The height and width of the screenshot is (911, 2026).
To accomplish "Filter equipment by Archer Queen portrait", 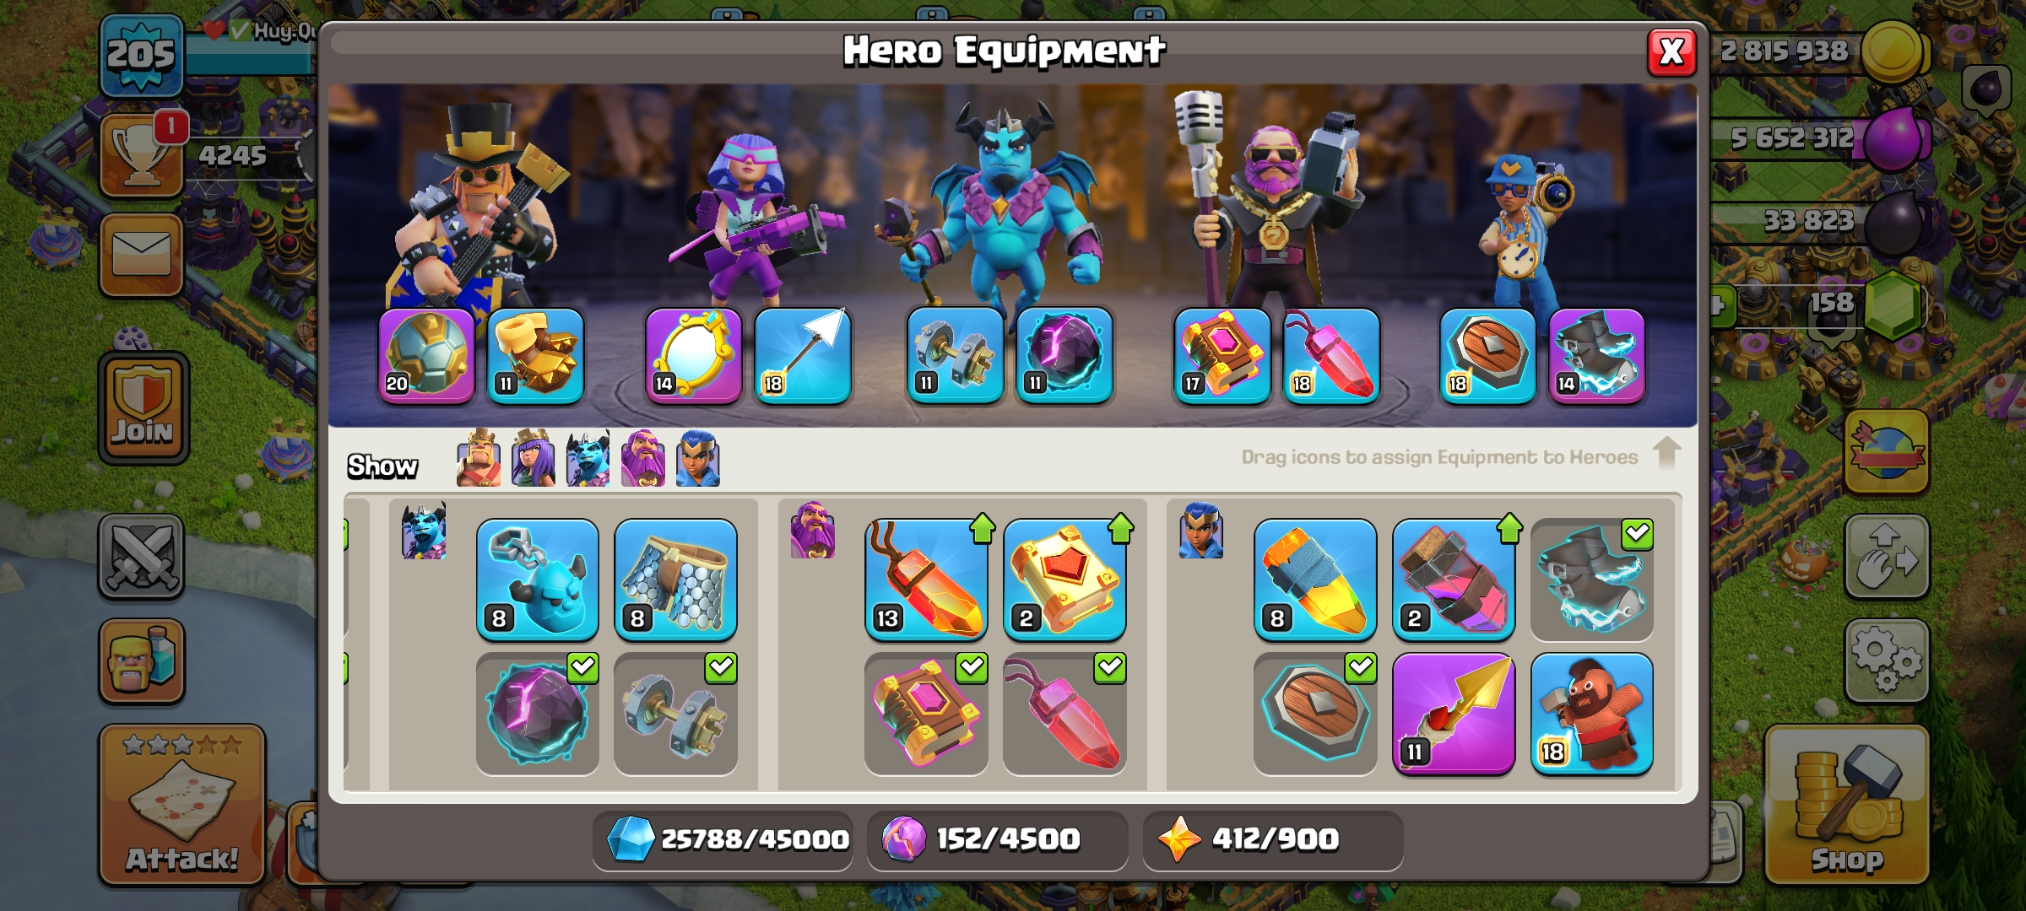I will point(534,458).
